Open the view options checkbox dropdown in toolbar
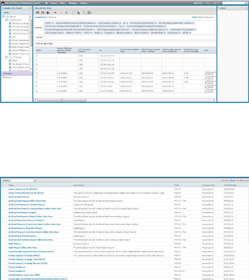The height and width of the screenshot is (280, 249). click(90, 13)
